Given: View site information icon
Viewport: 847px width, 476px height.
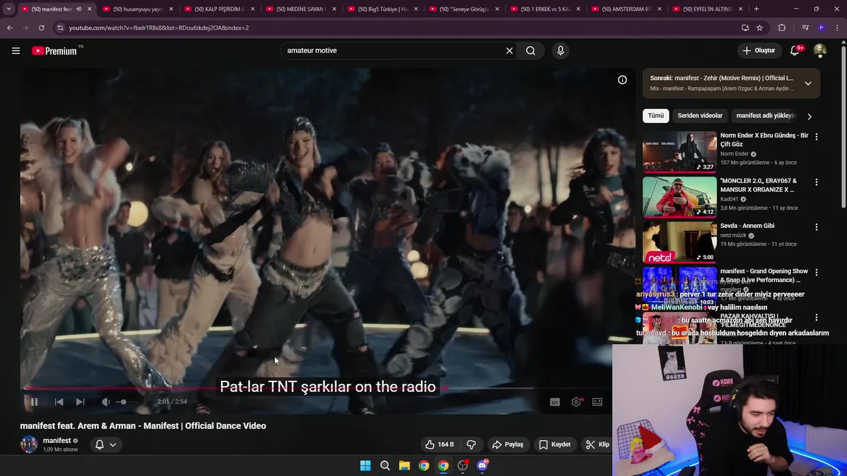Looking at the screenshot, I should 60,28.
